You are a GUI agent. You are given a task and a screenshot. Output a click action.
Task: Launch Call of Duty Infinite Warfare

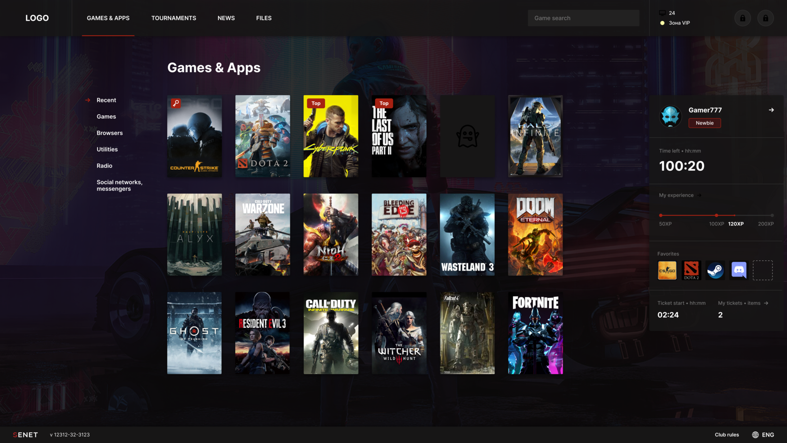pos(331,333)
